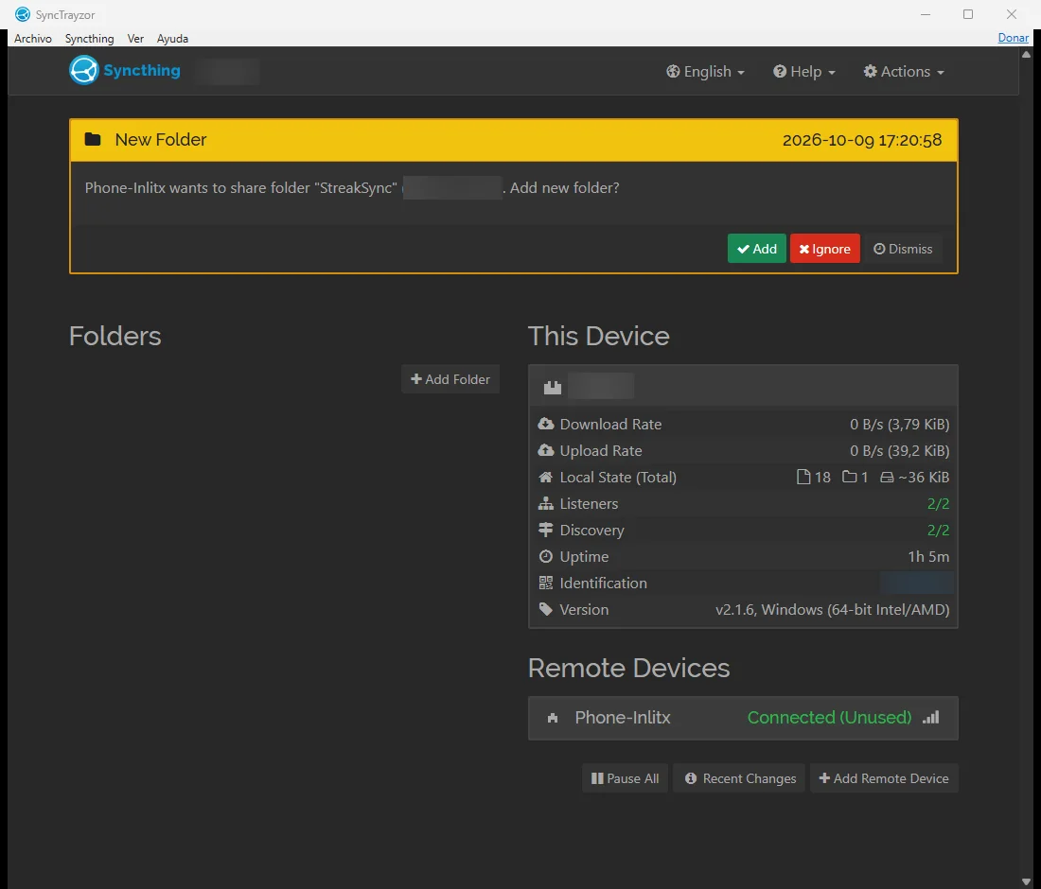This screenshot has height=889, width=1041.
Task: Click the This Device heading
Action: pyautogui.click(x=598, y=336)
